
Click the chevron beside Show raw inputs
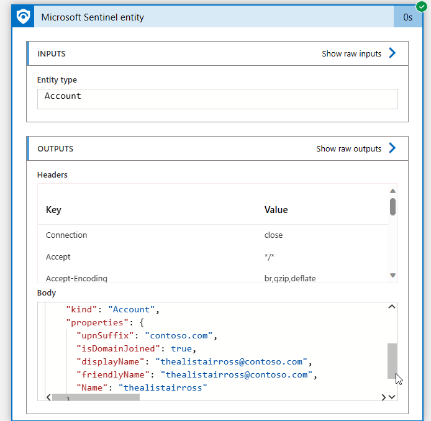coord(392,53)
